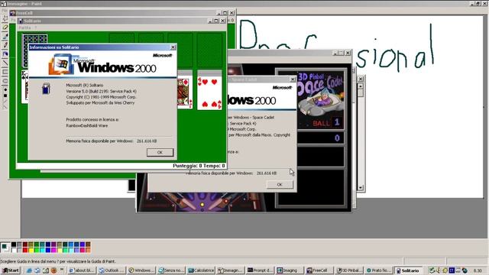
Task: Click the first system tray icon
Action: click(432, 270)
